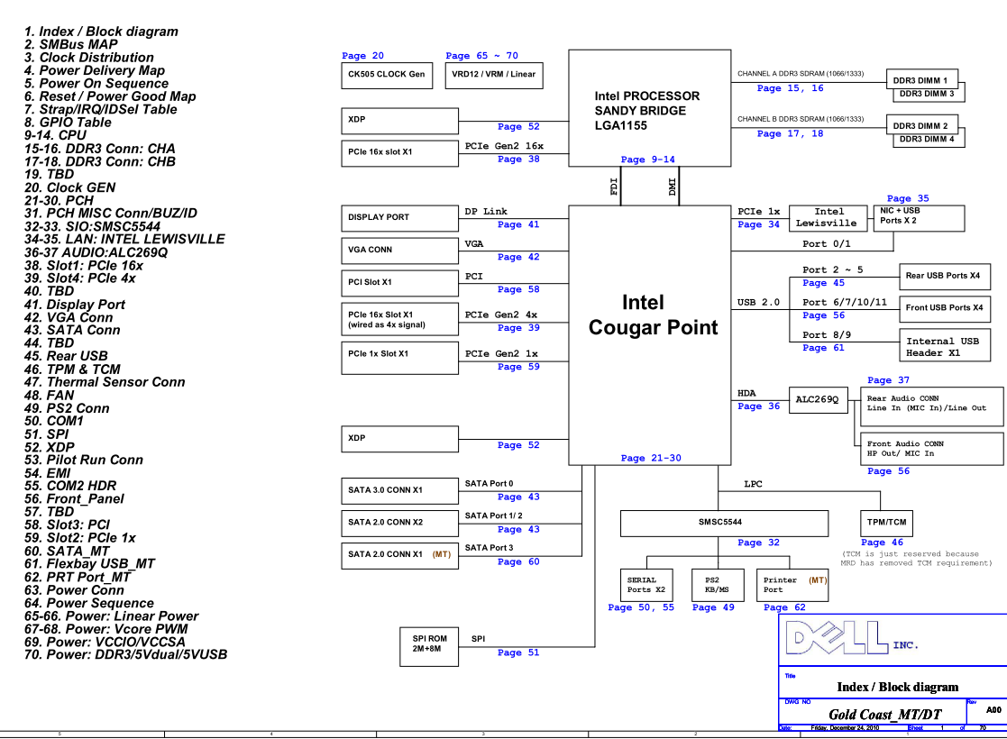
Task: Select the "VRD12 / VRM / Linear" block
Action: tap(494, 75)
